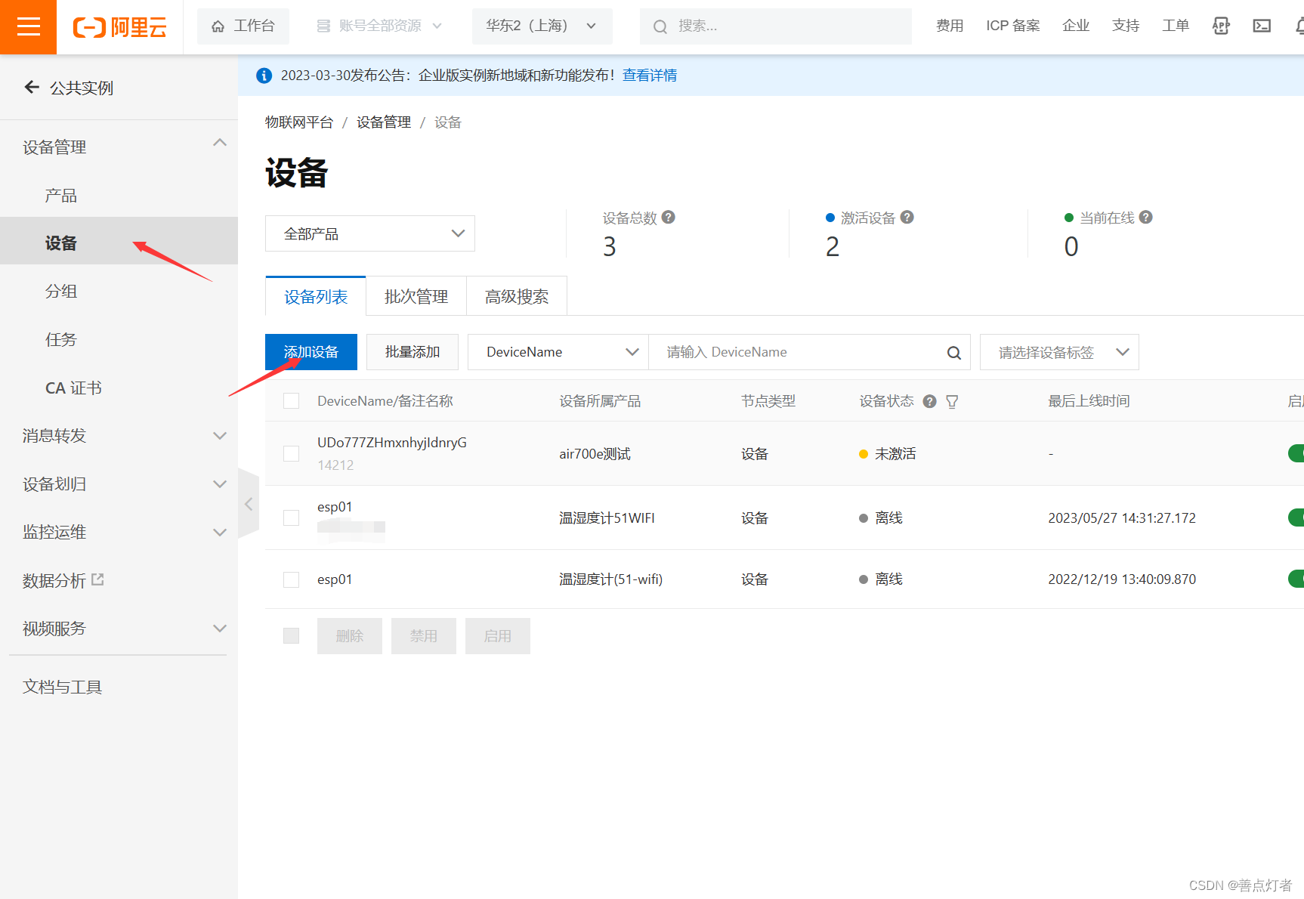Click the back arrow next to 公共实例
The image size is (1304, 899).
(31, 87)
